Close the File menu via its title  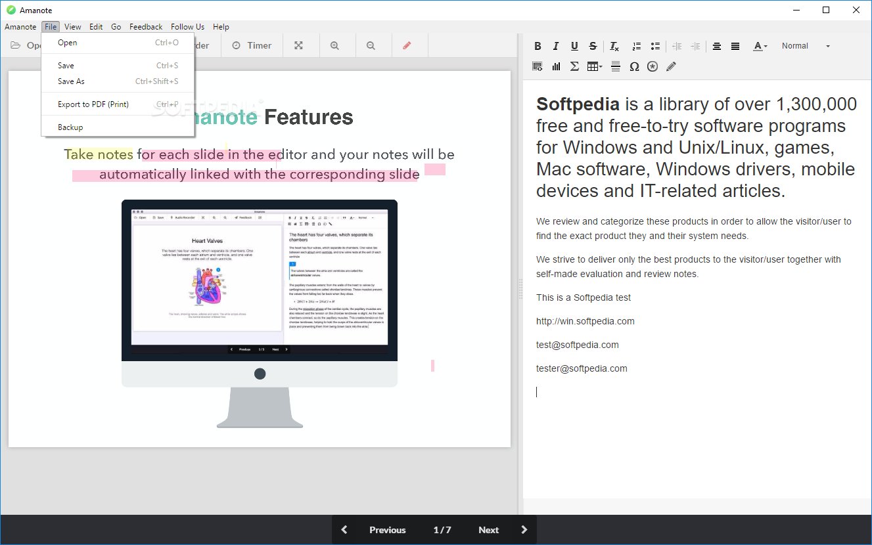coord(51,27)
